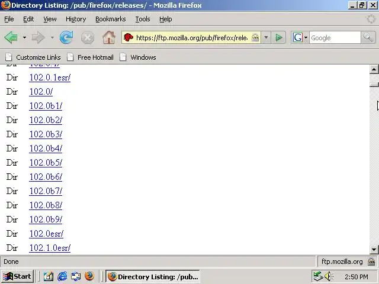Launch Firefox from Quick Launch
The width and height of the screenshot is (379, 284).
tap(89, 276)
